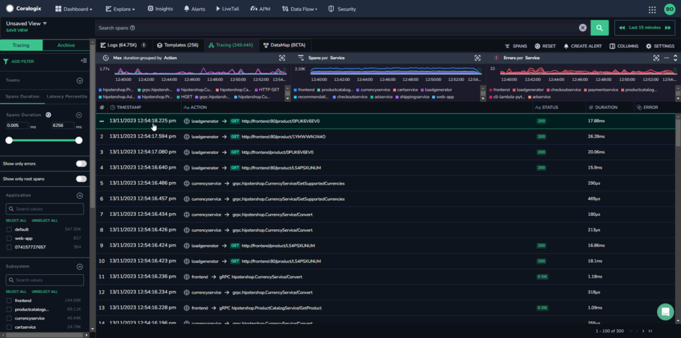The height and width of the screenshot is (338, 681).
Task: Open row actions for the 12:54:18.225 span
Action: [x=102, y=121]
